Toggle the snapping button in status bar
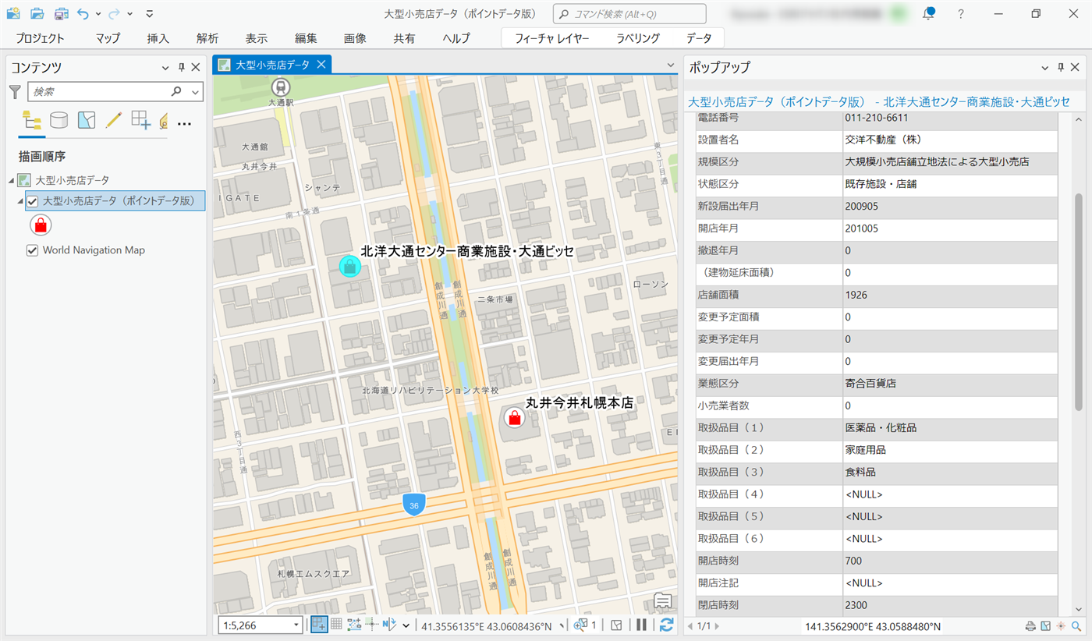 click(319, 625)
